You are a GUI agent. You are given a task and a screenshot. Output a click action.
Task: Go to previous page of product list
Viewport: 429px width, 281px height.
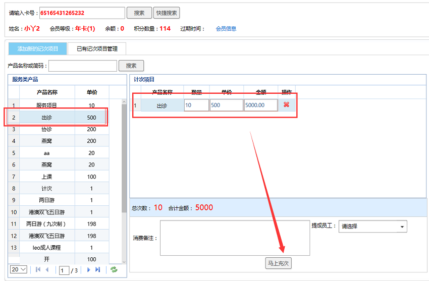coord(47,270)
